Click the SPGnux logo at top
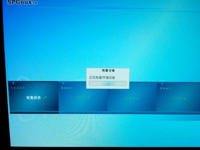 click(x=22, y=2)
